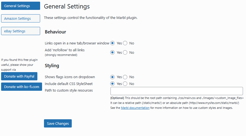Click Donate with PayPal
Viewport: 246px width, 136px height.
19,76
